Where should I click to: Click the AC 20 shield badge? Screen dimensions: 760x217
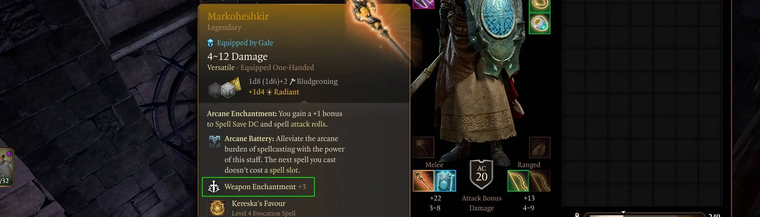pyautogui.click(x=481, y=174)
